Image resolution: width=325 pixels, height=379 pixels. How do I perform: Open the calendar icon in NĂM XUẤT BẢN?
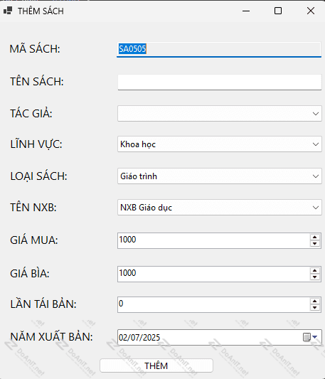pyautogui.click(x=307, y=337)
